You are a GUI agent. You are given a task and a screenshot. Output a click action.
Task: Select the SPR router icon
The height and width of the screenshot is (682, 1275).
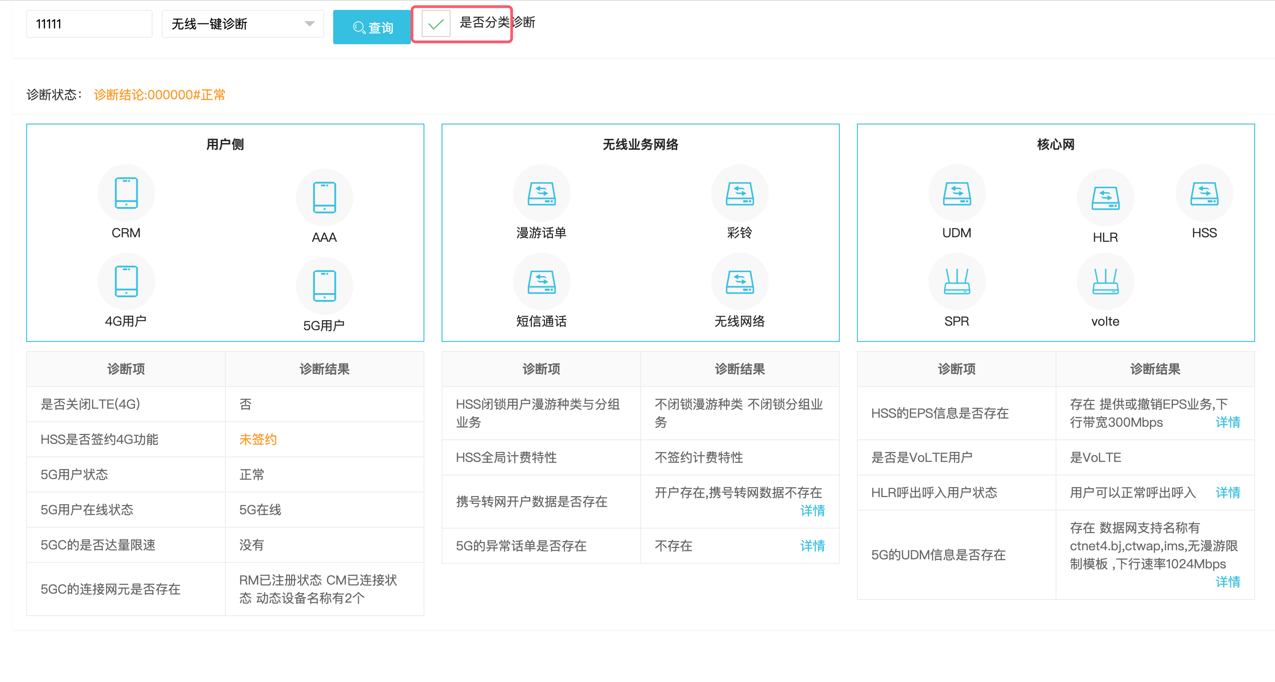click(957, 281)
